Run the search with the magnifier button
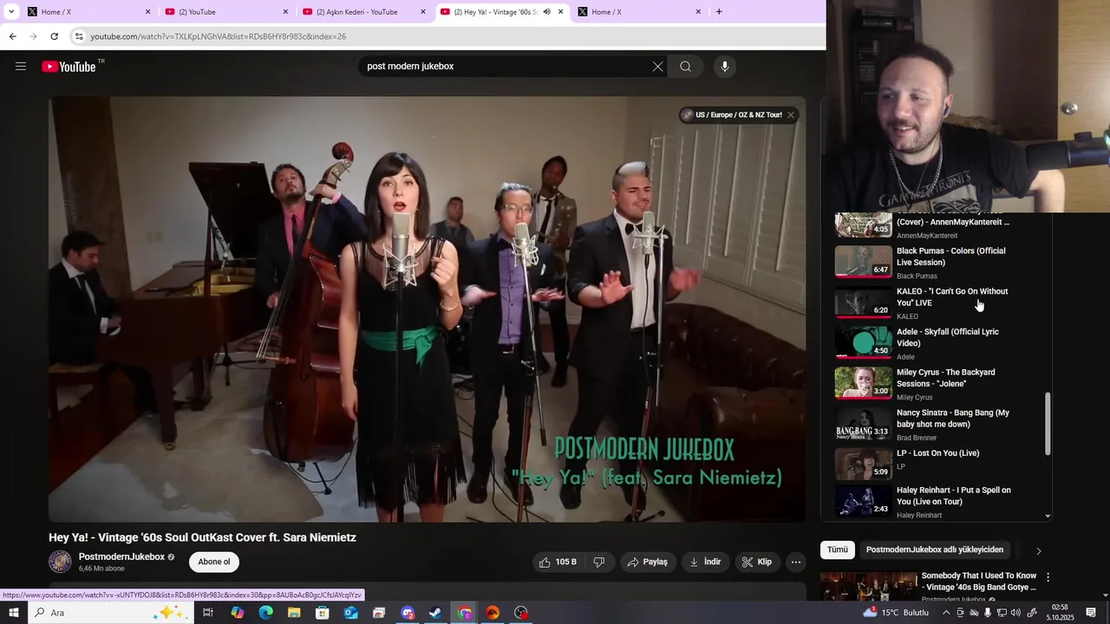The image size is (1110, 624). [x=685, y=67]
